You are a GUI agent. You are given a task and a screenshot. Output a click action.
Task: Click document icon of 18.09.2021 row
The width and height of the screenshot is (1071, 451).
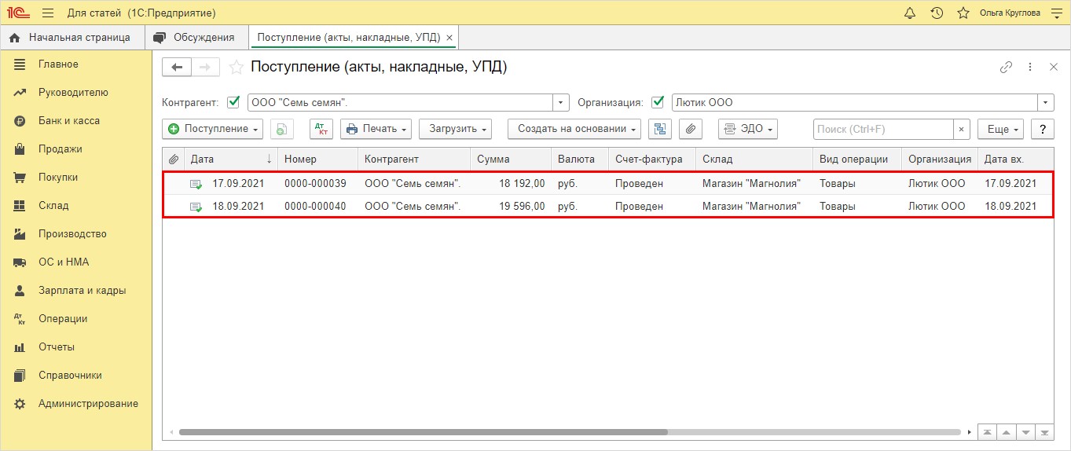pos(196,207)
